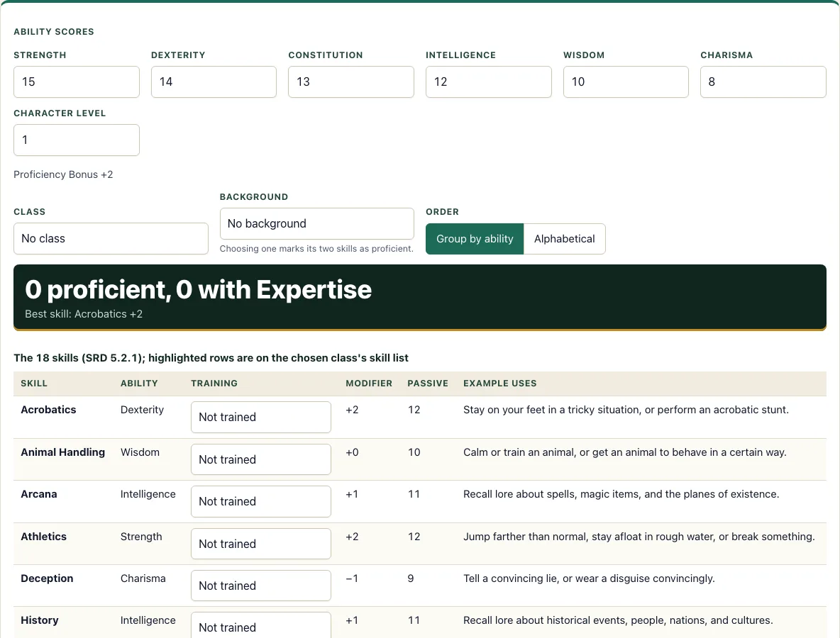
Task: Click Animal Handling's +0 modifier value
Action: [352, 452]
